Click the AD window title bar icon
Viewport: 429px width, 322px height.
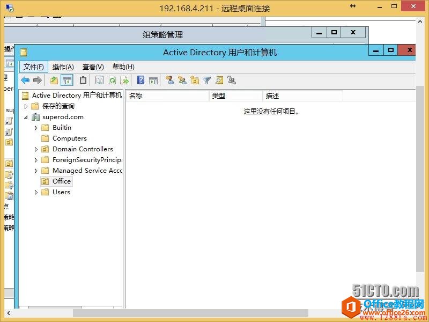pos(24,52)
